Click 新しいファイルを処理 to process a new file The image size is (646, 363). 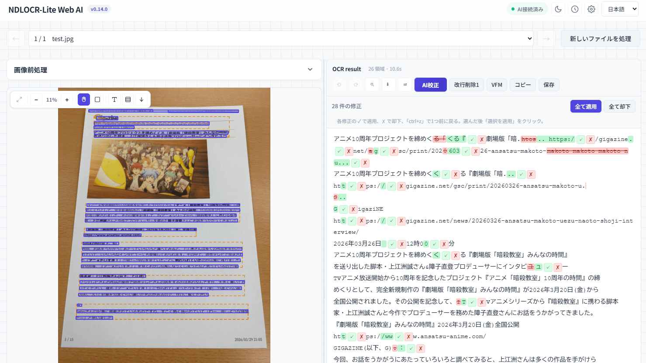(600, 38)
